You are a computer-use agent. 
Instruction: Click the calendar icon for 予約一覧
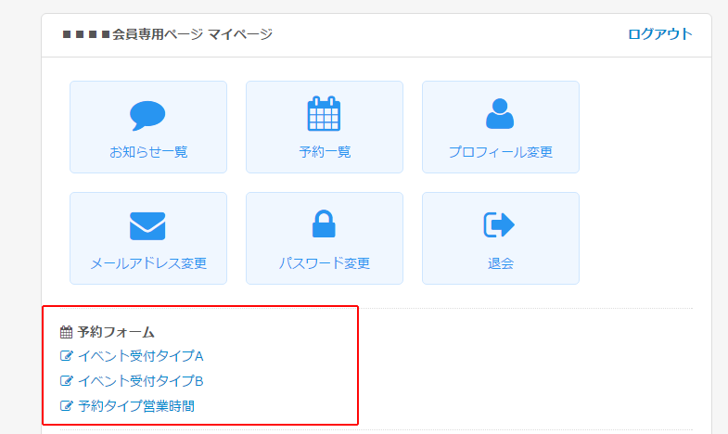coord(324,114)
